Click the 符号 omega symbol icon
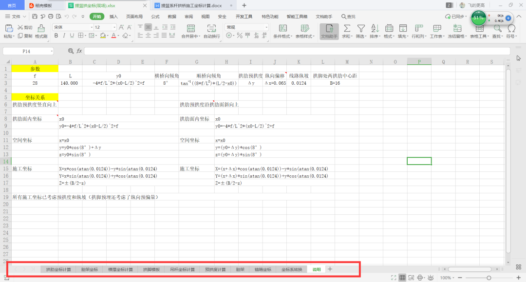This screenshot has height=282, width=526. click(511, 29)
